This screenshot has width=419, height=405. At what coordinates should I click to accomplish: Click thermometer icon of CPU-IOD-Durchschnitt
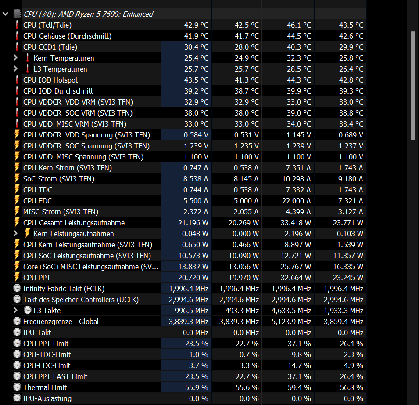tap(17, 90)
